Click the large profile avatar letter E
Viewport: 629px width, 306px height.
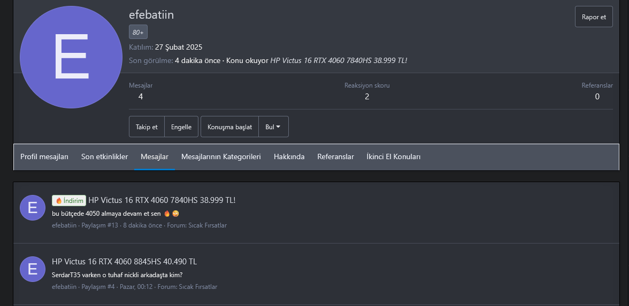[x=71, y=58]
